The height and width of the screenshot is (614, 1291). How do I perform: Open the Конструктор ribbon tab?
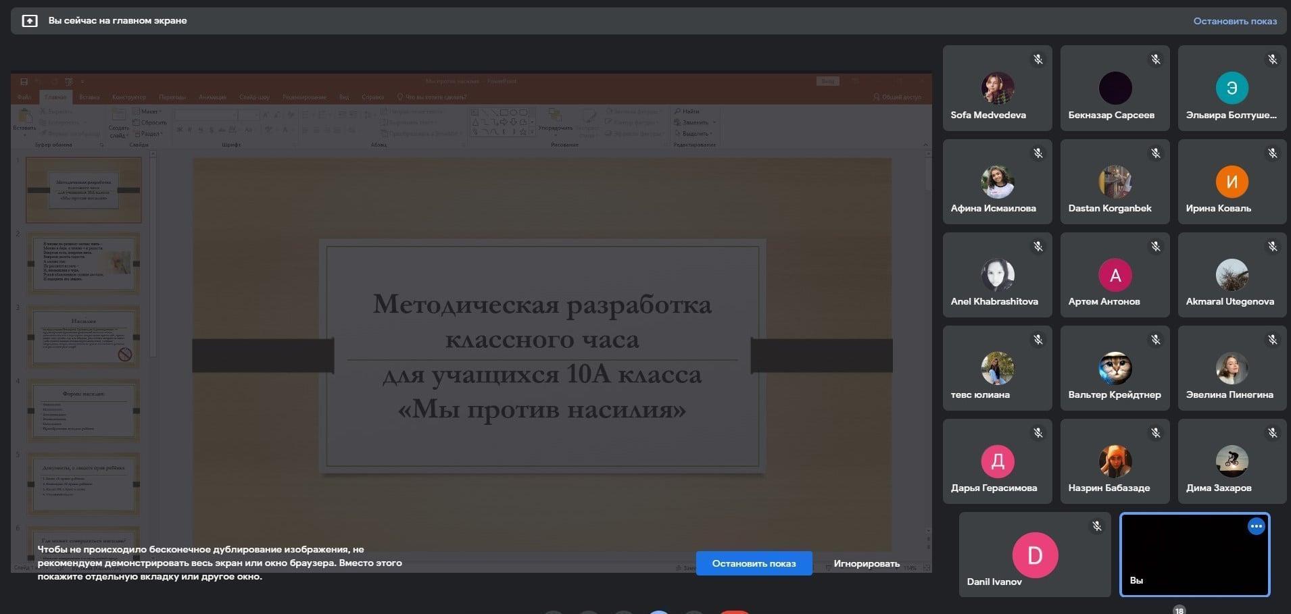pos(128,97)
